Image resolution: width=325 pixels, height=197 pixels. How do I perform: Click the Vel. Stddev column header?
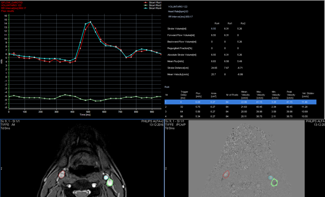click(x=308, y=95)
